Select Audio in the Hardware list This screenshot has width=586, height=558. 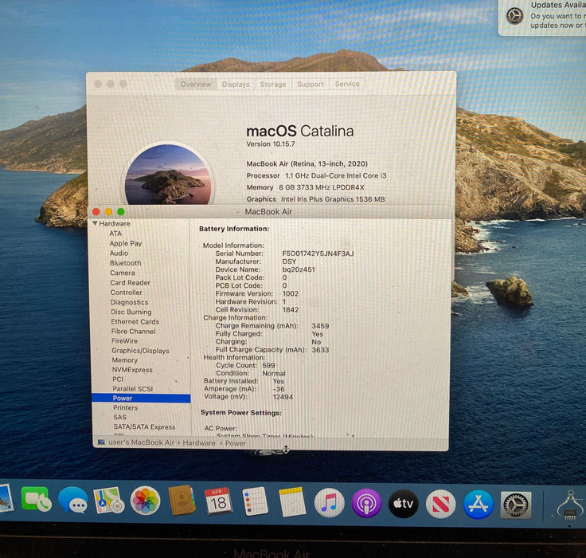pos(119,253)
